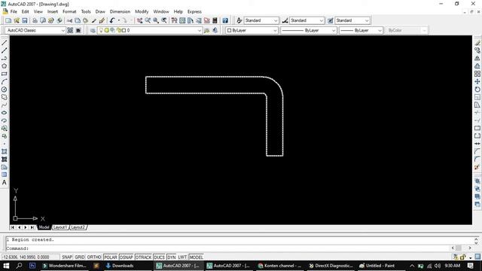Click the coordinates readout in status bar

[31, 257]
